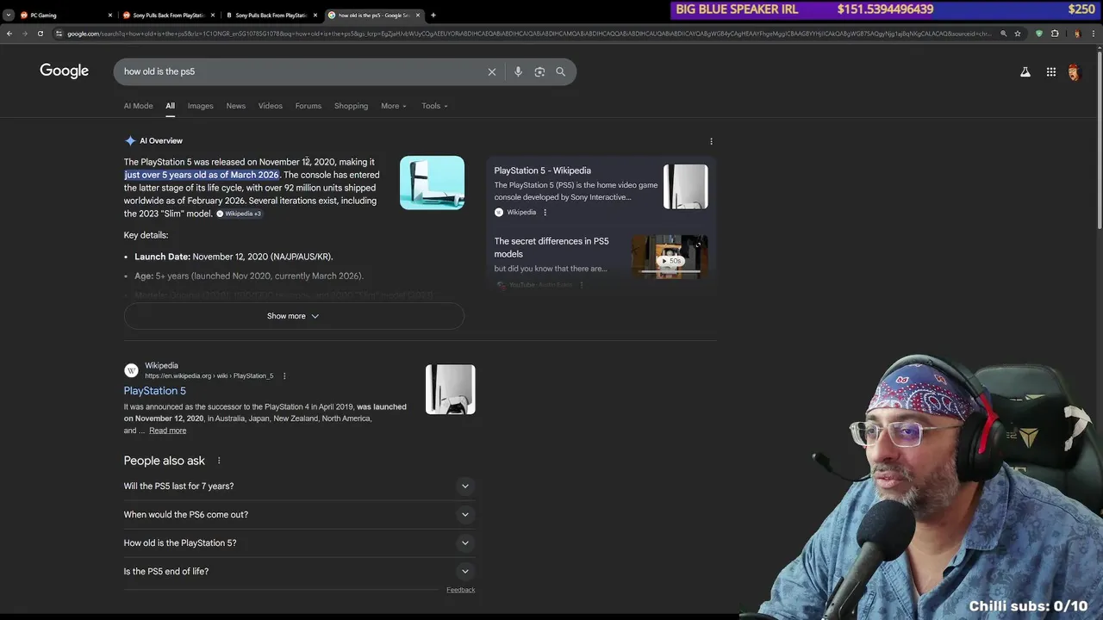Open more options for Wikipedia result
The height and width of the screenshot is (620, 1103).
[284, 376]
